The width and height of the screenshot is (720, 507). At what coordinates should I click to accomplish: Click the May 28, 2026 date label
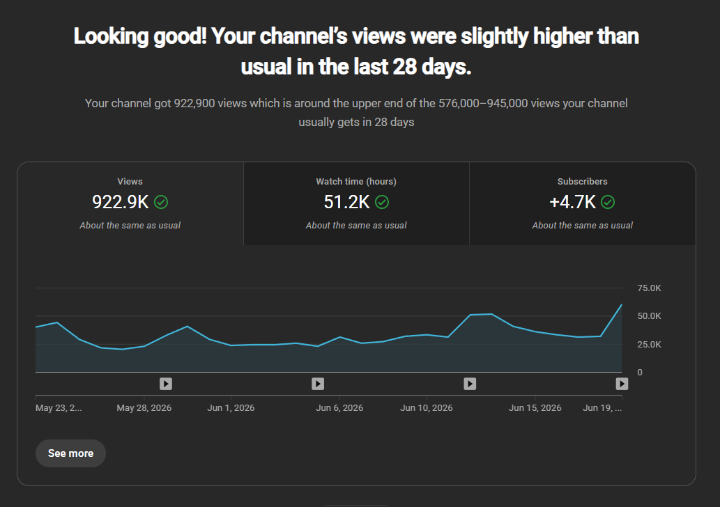click(x=144, y=408)
